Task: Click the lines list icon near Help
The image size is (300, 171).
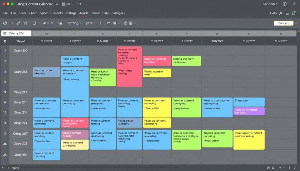Action: pyautogui.click(x=287, y=13)
